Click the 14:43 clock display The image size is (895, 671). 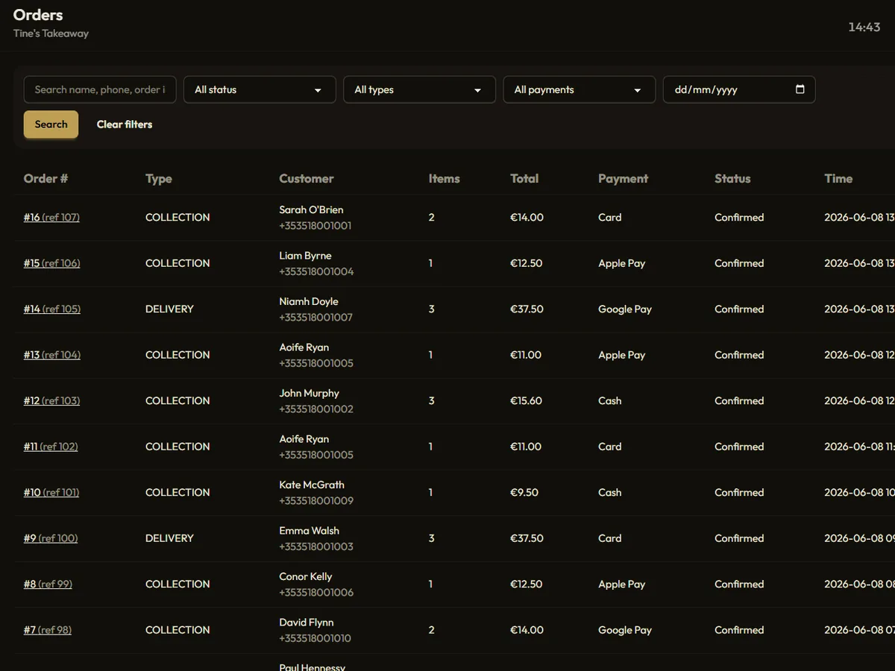864,28
